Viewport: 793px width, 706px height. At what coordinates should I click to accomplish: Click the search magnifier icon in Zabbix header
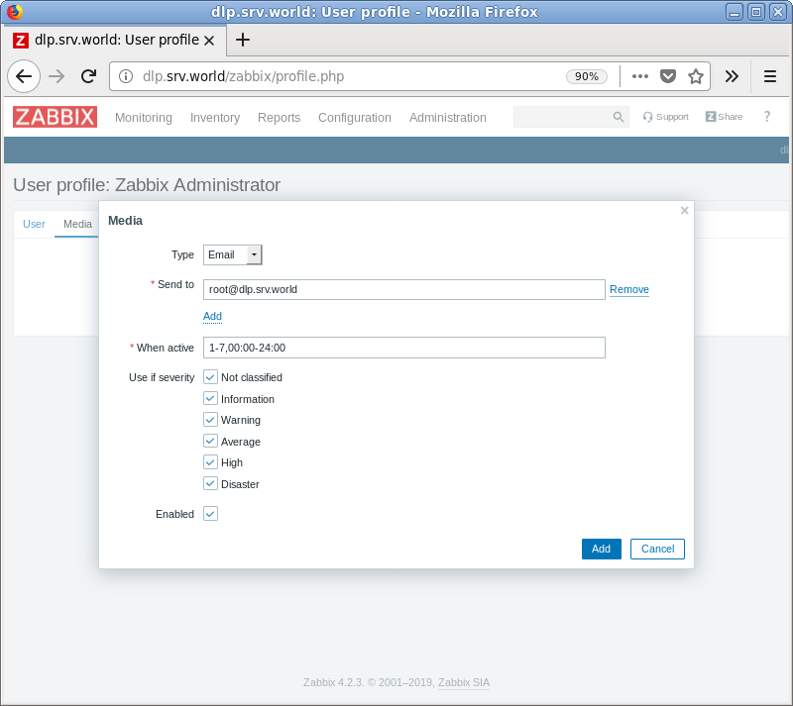point(618,117)
